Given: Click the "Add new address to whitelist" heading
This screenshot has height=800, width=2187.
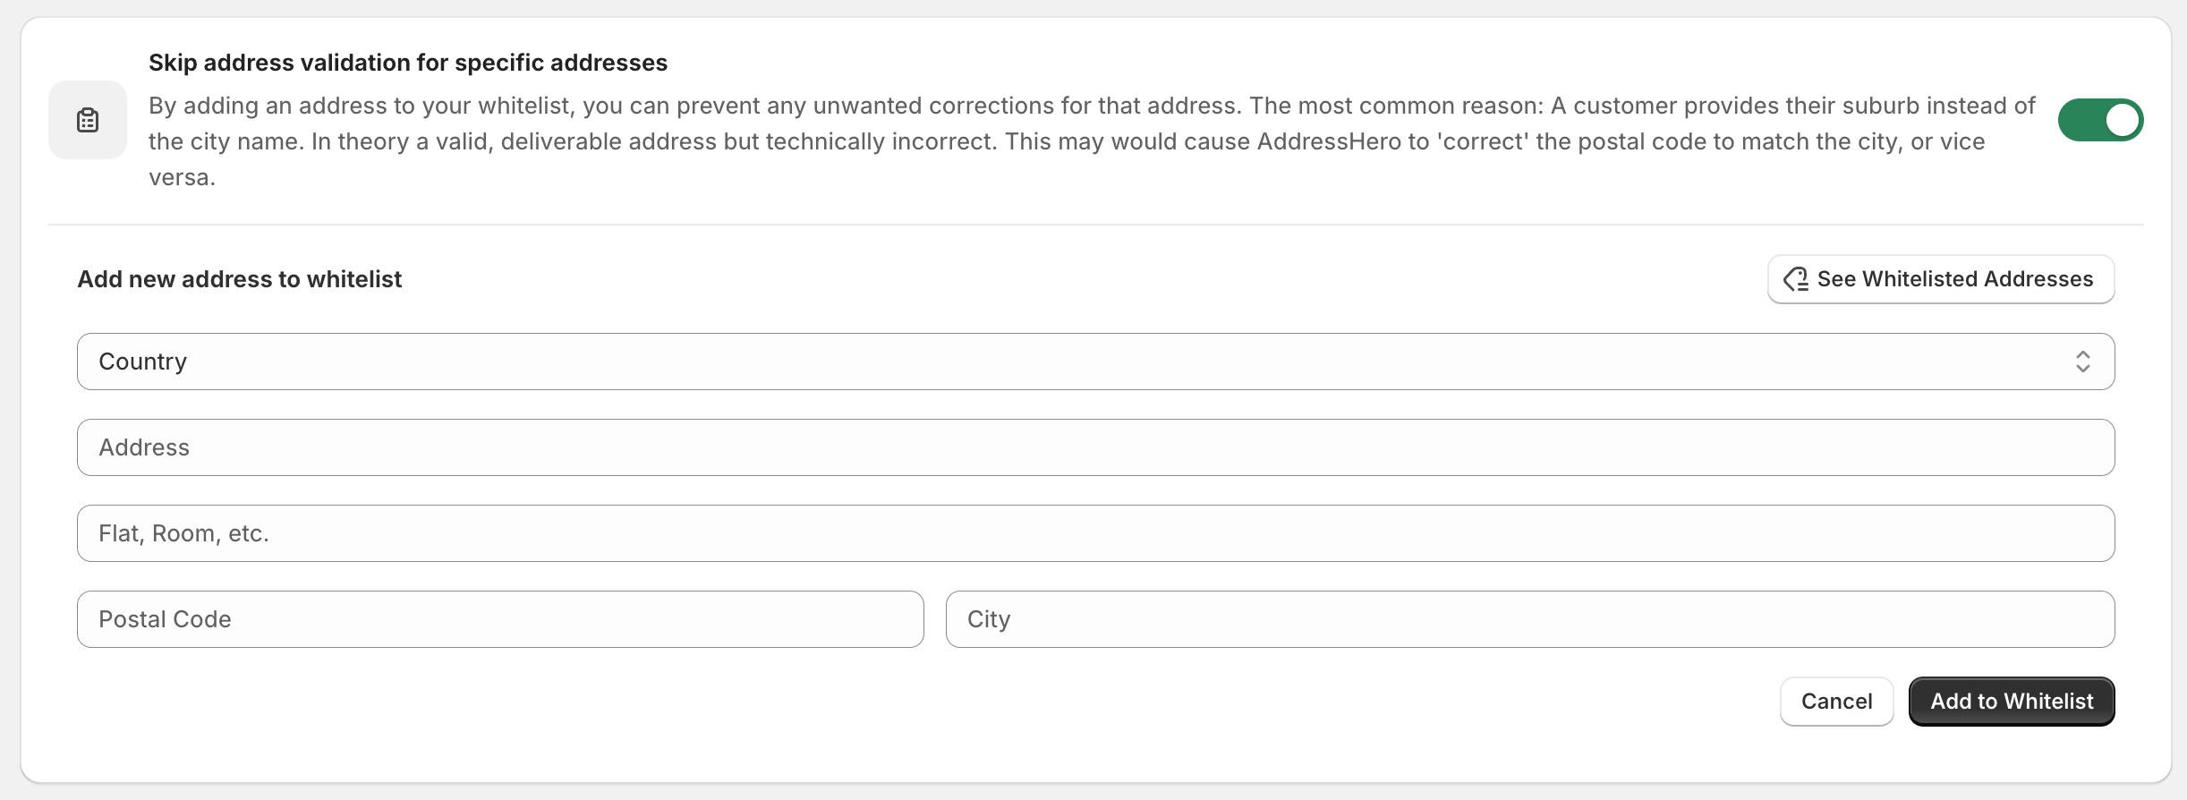Looking at the screenshot, I should [239, 279].
